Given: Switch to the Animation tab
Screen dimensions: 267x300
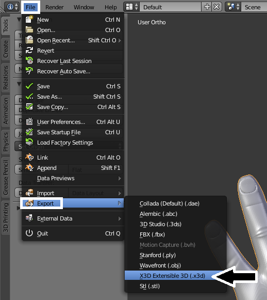Looking at the screenshot, I should (6, 111).
